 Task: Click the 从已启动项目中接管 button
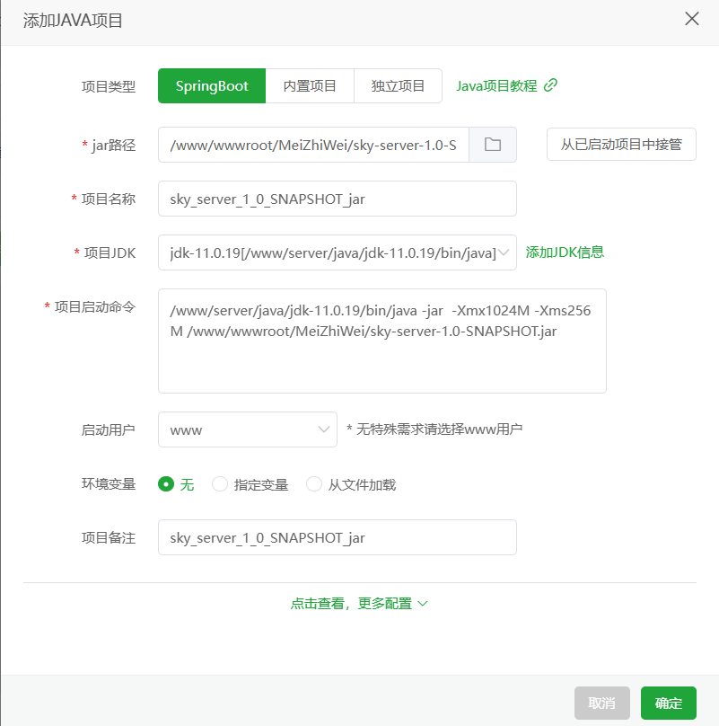coord(621,145)
